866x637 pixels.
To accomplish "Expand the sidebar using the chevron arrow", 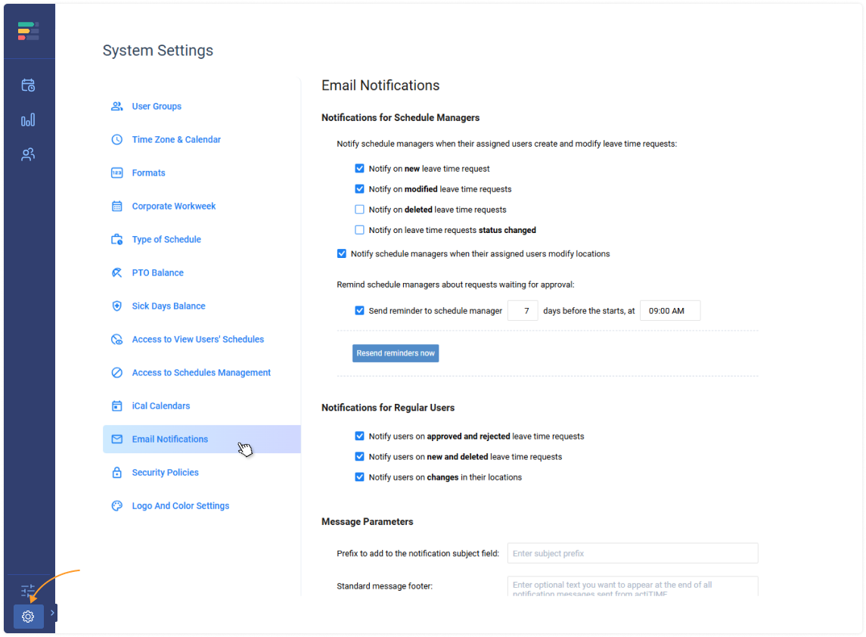I will (52, 613).
